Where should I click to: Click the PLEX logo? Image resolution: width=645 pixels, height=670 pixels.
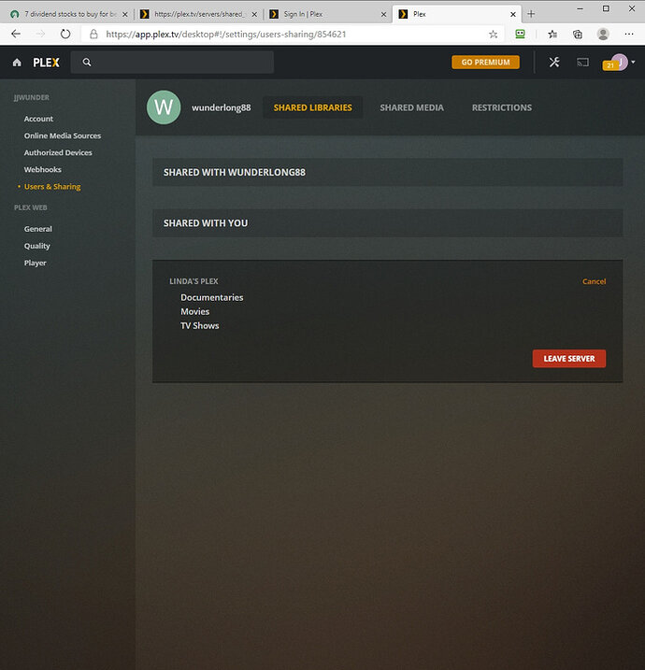[x=46, y=63]
